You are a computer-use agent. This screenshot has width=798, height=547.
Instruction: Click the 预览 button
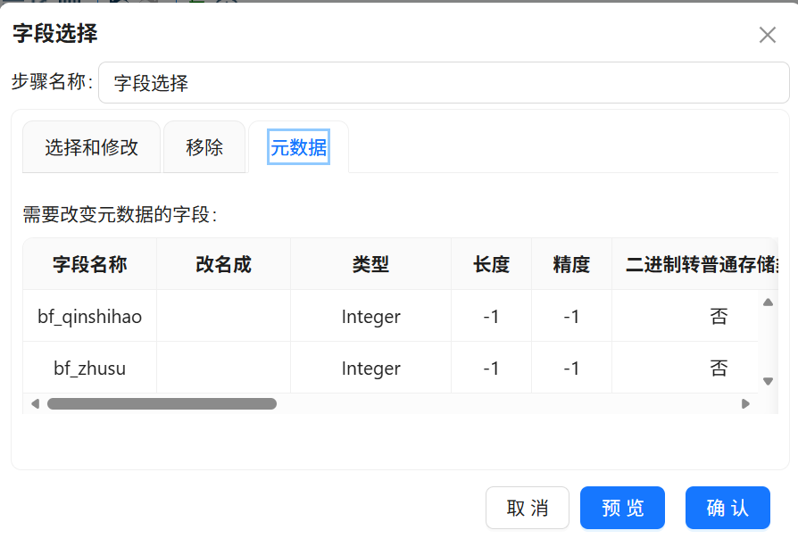(x=622, y=508)
